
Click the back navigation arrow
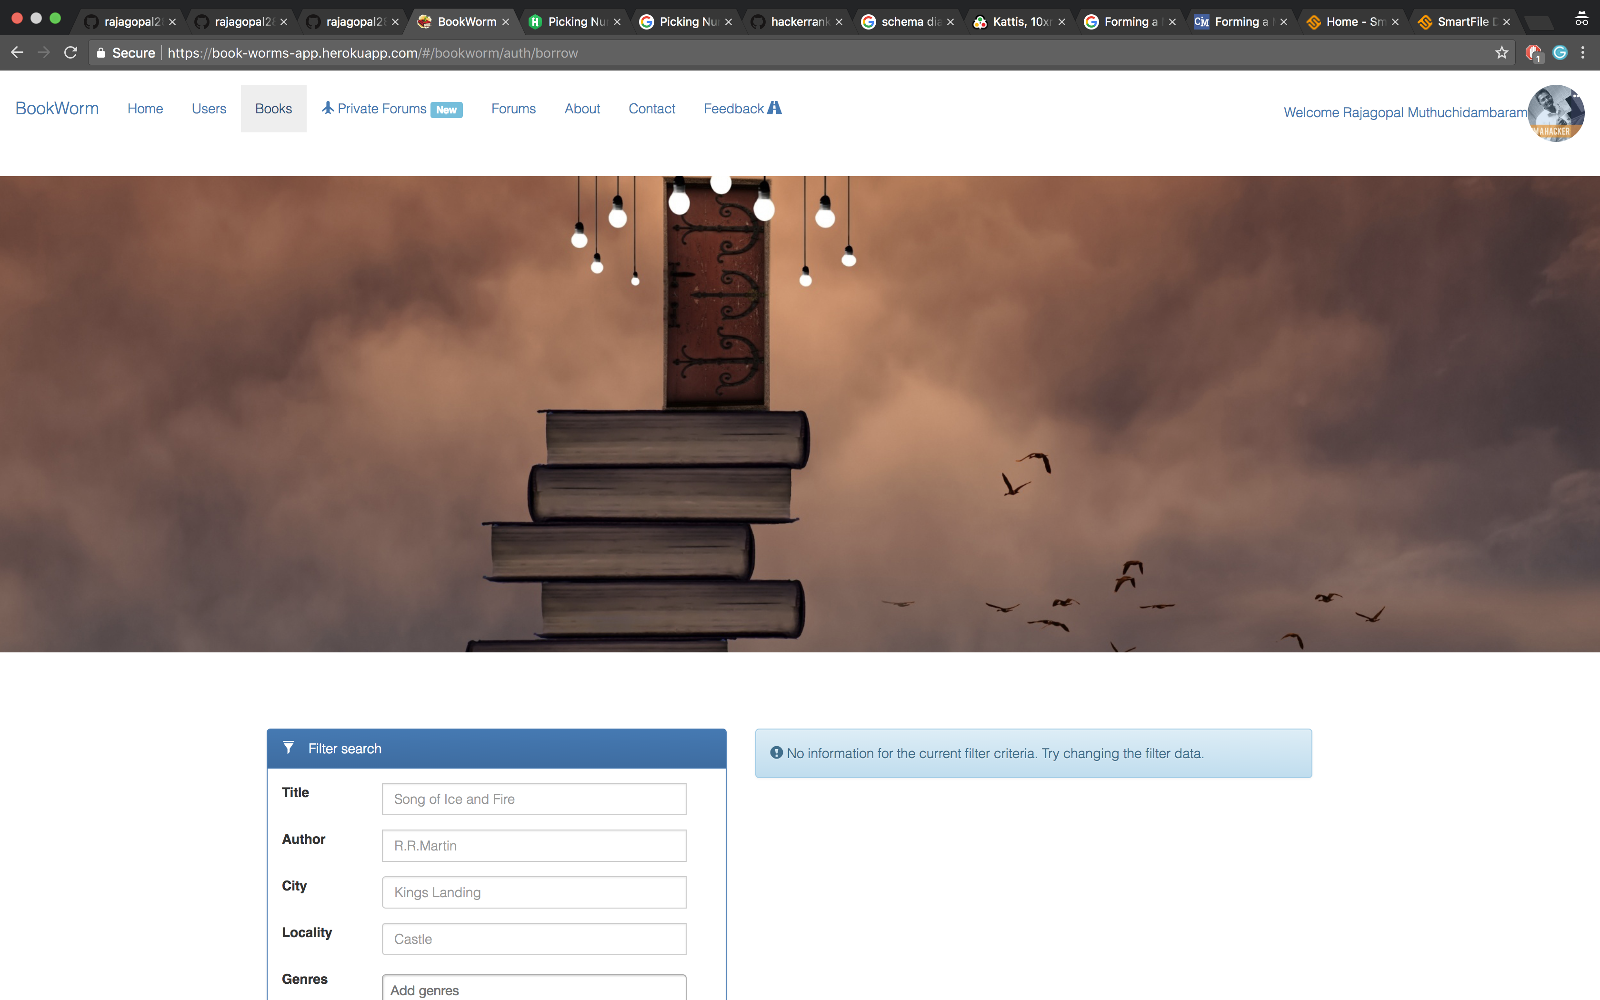(x=17, y=52)
